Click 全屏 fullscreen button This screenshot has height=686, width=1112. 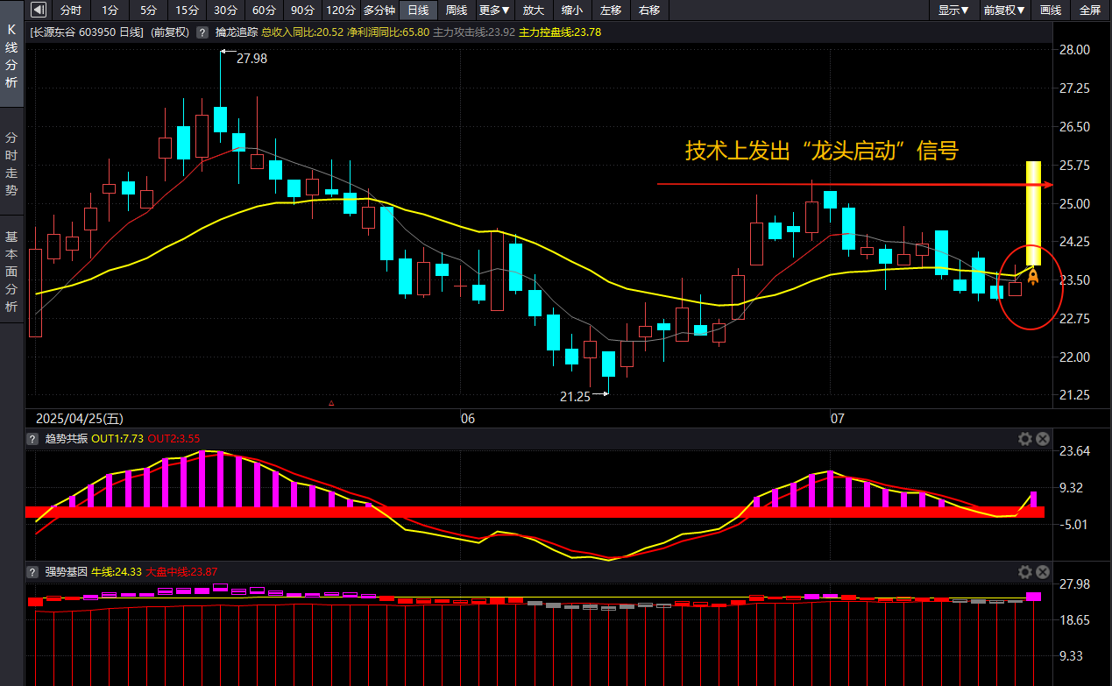click(1089, 11)
